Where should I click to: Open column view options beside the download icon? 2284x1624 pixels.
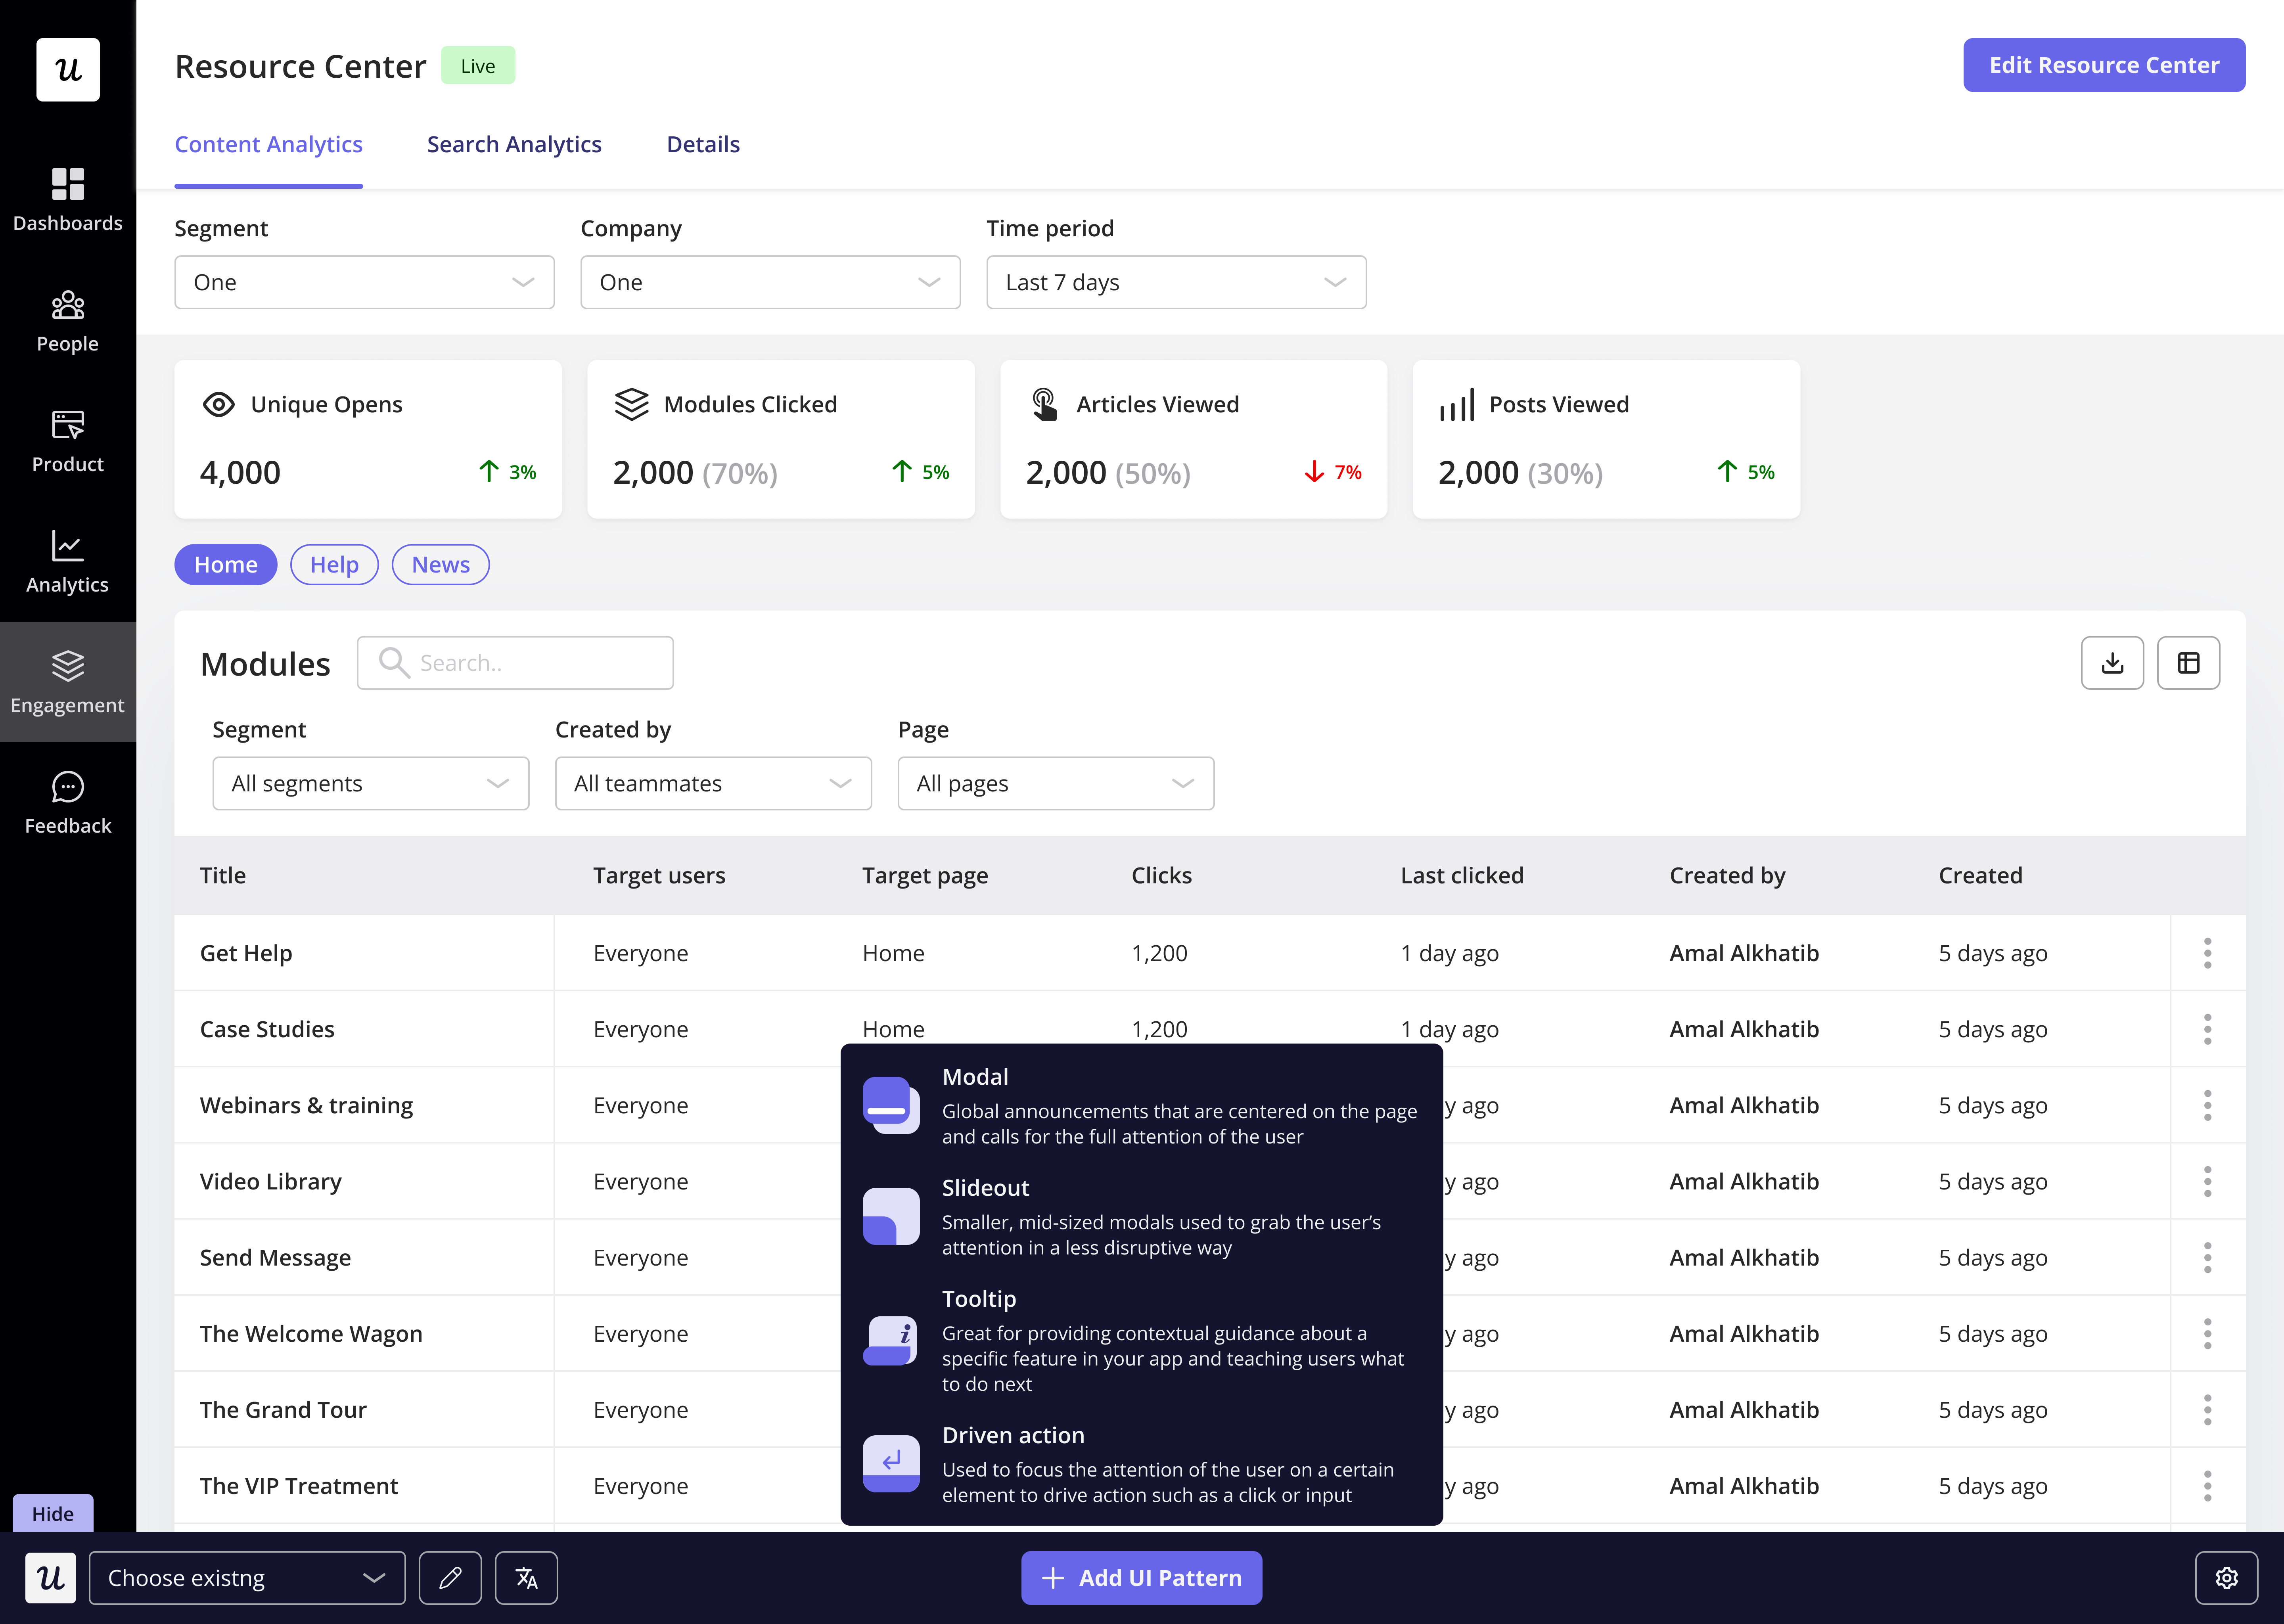coord(2189,662)
